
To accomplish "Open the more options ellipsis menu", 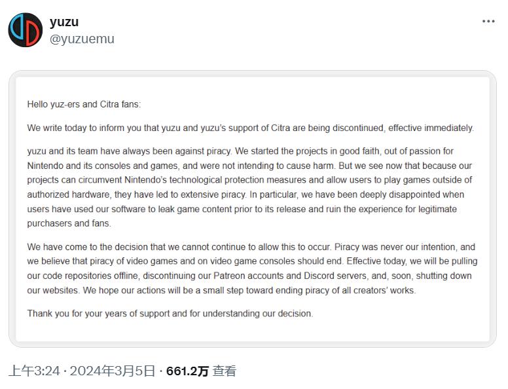I will click(488, 21).
